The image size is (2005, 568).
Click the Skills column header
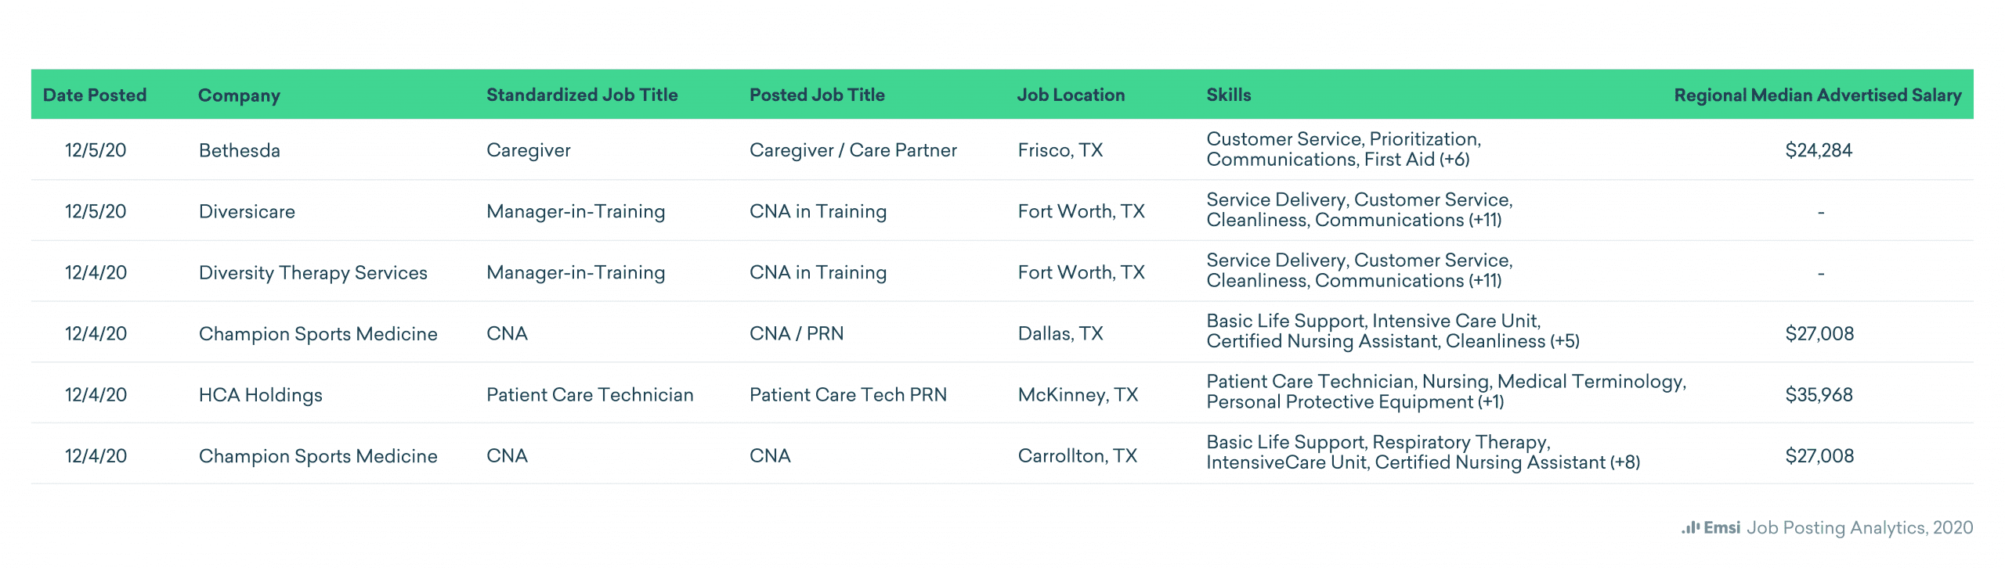pyautogui.click(x=1228, y=95)
